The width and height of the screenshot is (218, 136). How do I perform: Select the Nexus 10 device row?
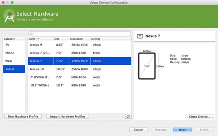click(80, 69)
